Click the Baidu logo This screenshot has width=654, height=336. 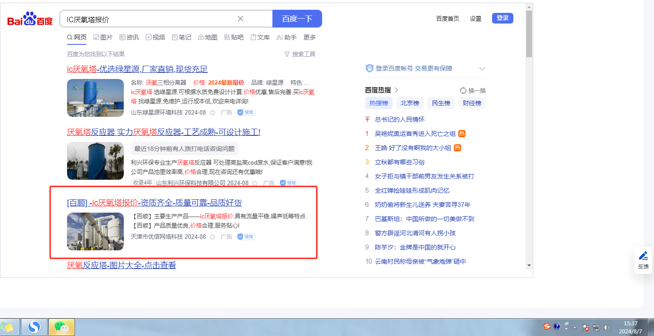(x=30, y=19)
